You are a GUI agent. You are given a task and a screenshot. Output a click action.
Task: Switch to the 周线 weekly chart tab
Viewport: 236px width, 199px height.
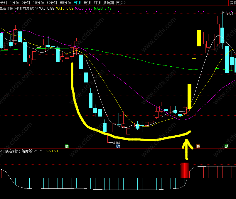[x=87, y=3]
